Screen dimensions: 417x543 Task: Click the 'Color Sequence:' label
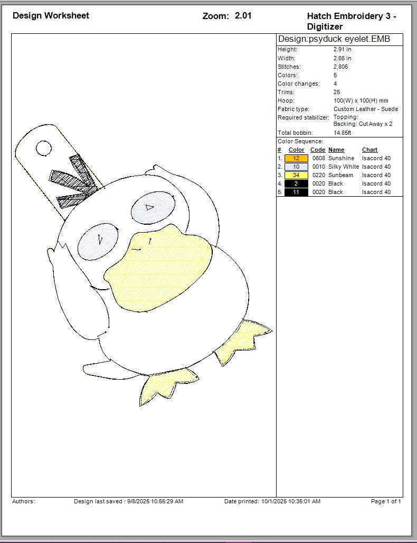click(300, 141)
